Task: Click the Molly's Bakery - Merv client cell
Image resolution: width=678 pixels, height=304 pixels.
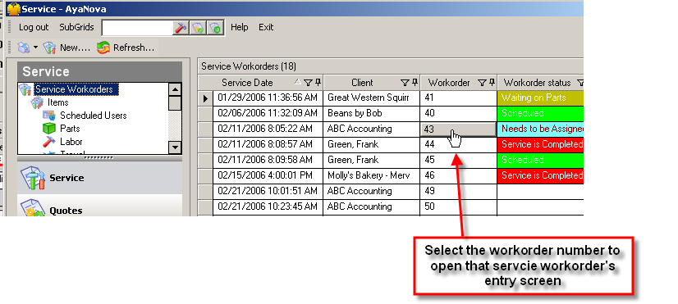Action: click(x=372, y=175)
